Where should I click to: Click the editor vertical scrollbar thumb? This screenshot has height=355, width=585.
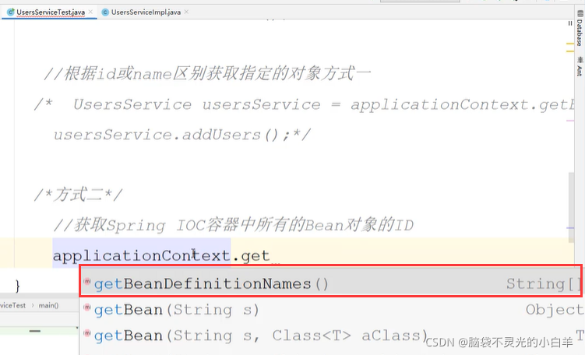[571, 207]
